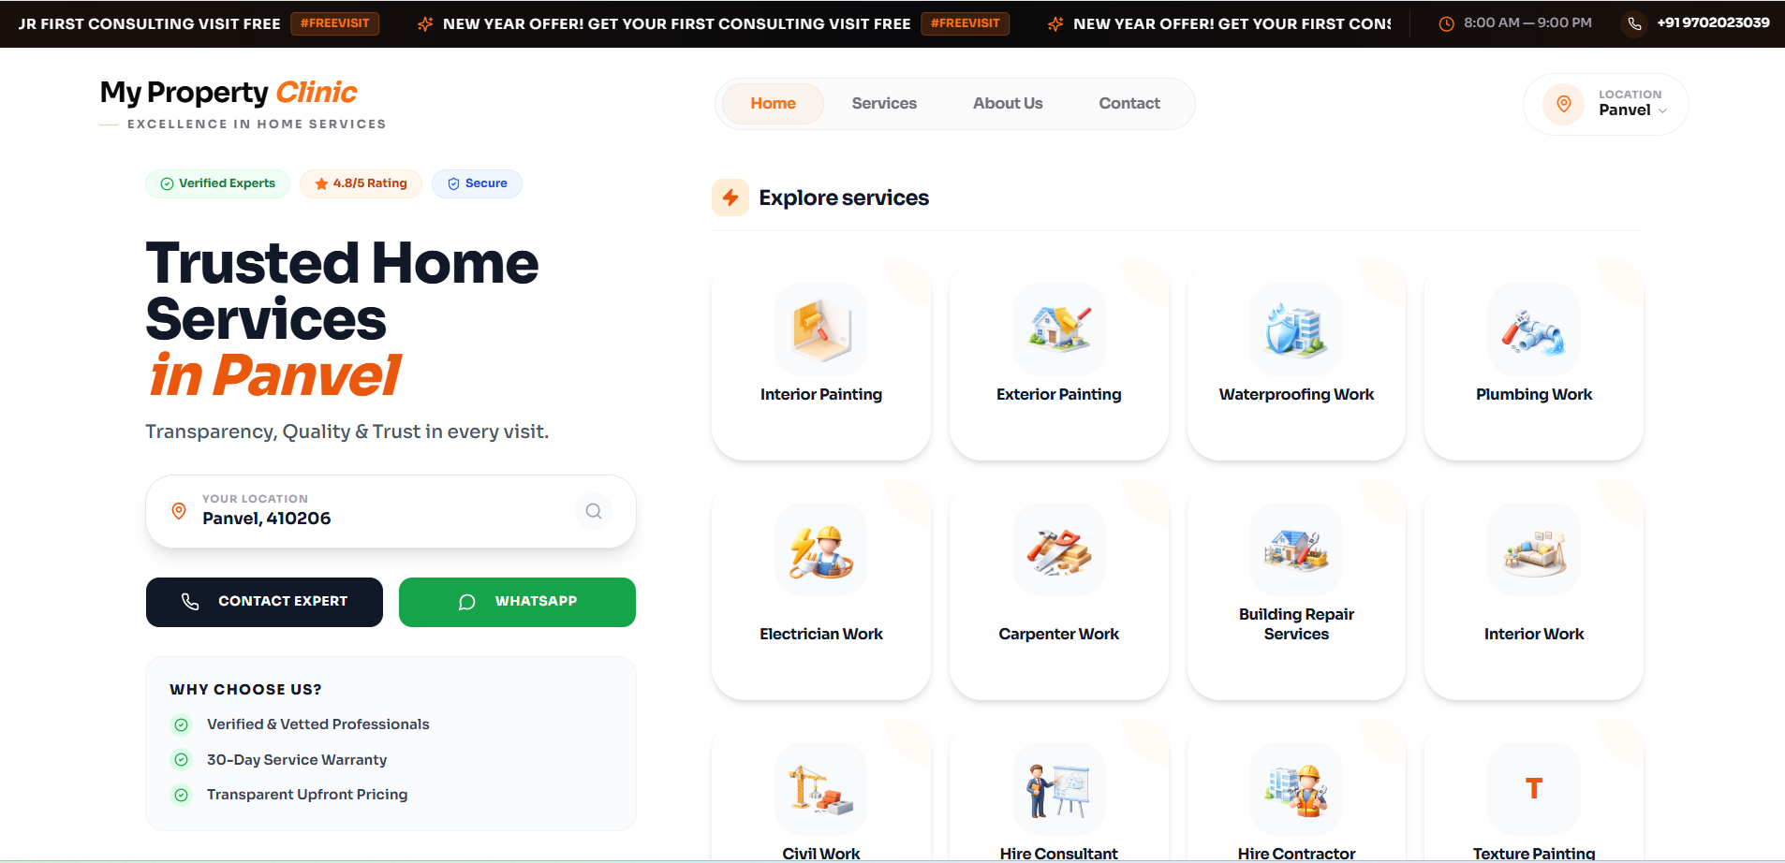Open the Waterproofing Work shield icon
The height and width of the screenshot is (863, 1785).
pyautogui.click(x=1296, y=329)
